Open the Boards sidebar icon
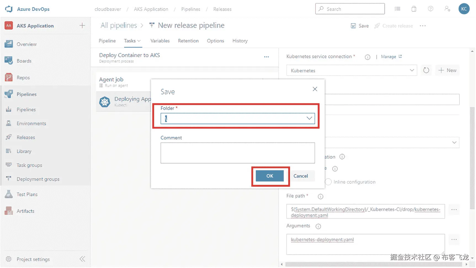The height and width of the screenshot is (268, 476). point(9,61)
